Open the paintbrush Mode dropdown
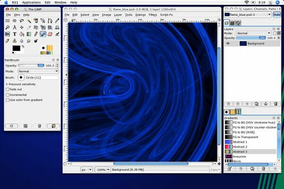The height and width of the screenshot is (189, 284). (x=38, y=71)
